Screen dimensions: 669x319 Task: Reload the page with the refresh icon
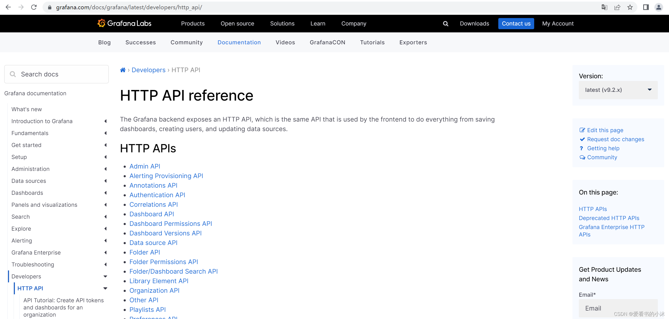(x=34, y=7)
